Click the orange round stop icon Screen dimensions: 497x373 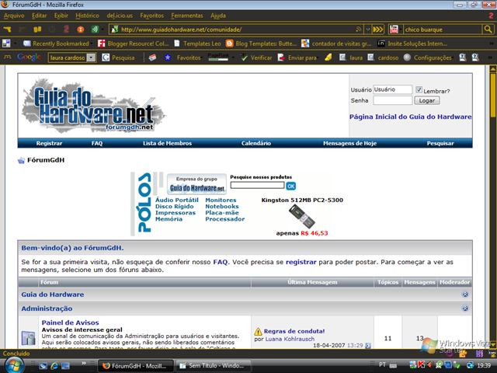click(81, 30)
